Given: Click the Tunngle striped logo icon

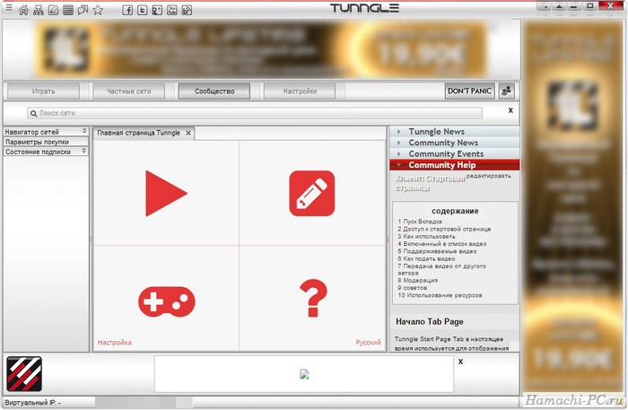Looking at the screenshot, I should [x=24, y=373].
